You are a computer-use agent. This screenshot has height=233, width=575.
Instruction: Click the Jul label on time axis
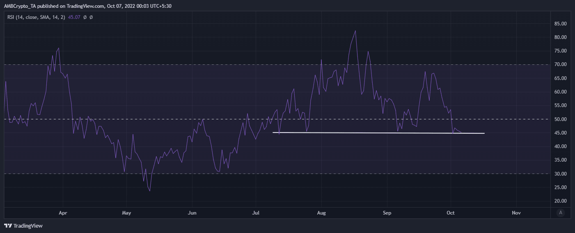coord(256,213)
